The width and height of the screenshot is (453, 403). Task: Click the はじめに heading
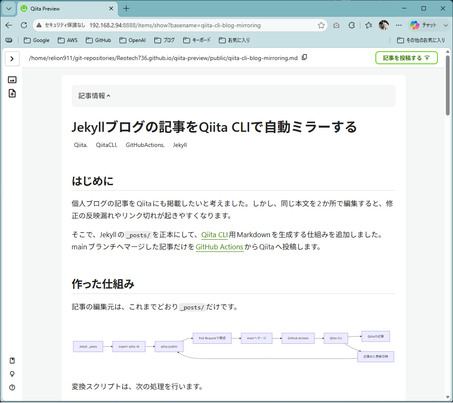[x=92, y=181]
